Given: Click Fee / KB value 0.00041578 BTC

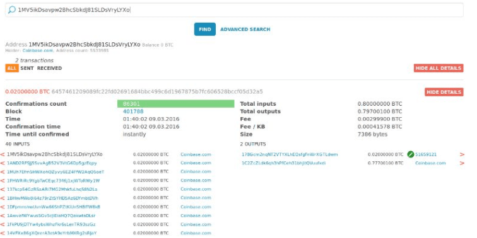Looking at the screenshot, I should pyautogui.click(x=380, y=127).
